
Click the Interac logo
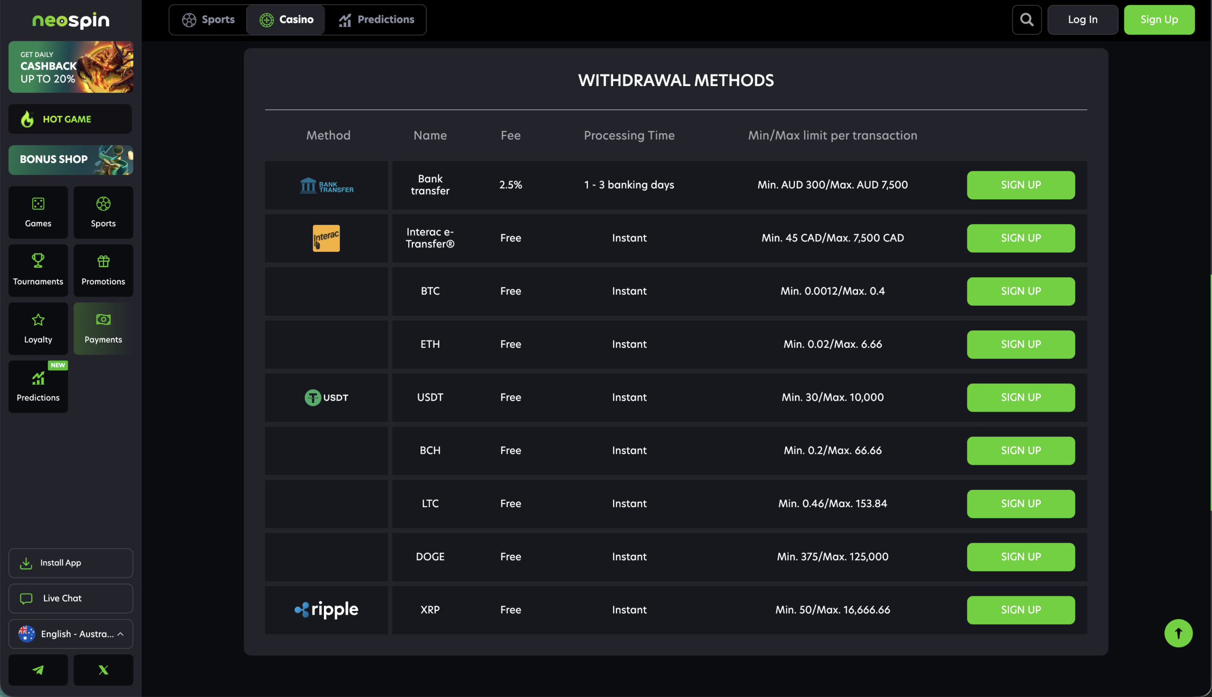(x=326, y=238)
